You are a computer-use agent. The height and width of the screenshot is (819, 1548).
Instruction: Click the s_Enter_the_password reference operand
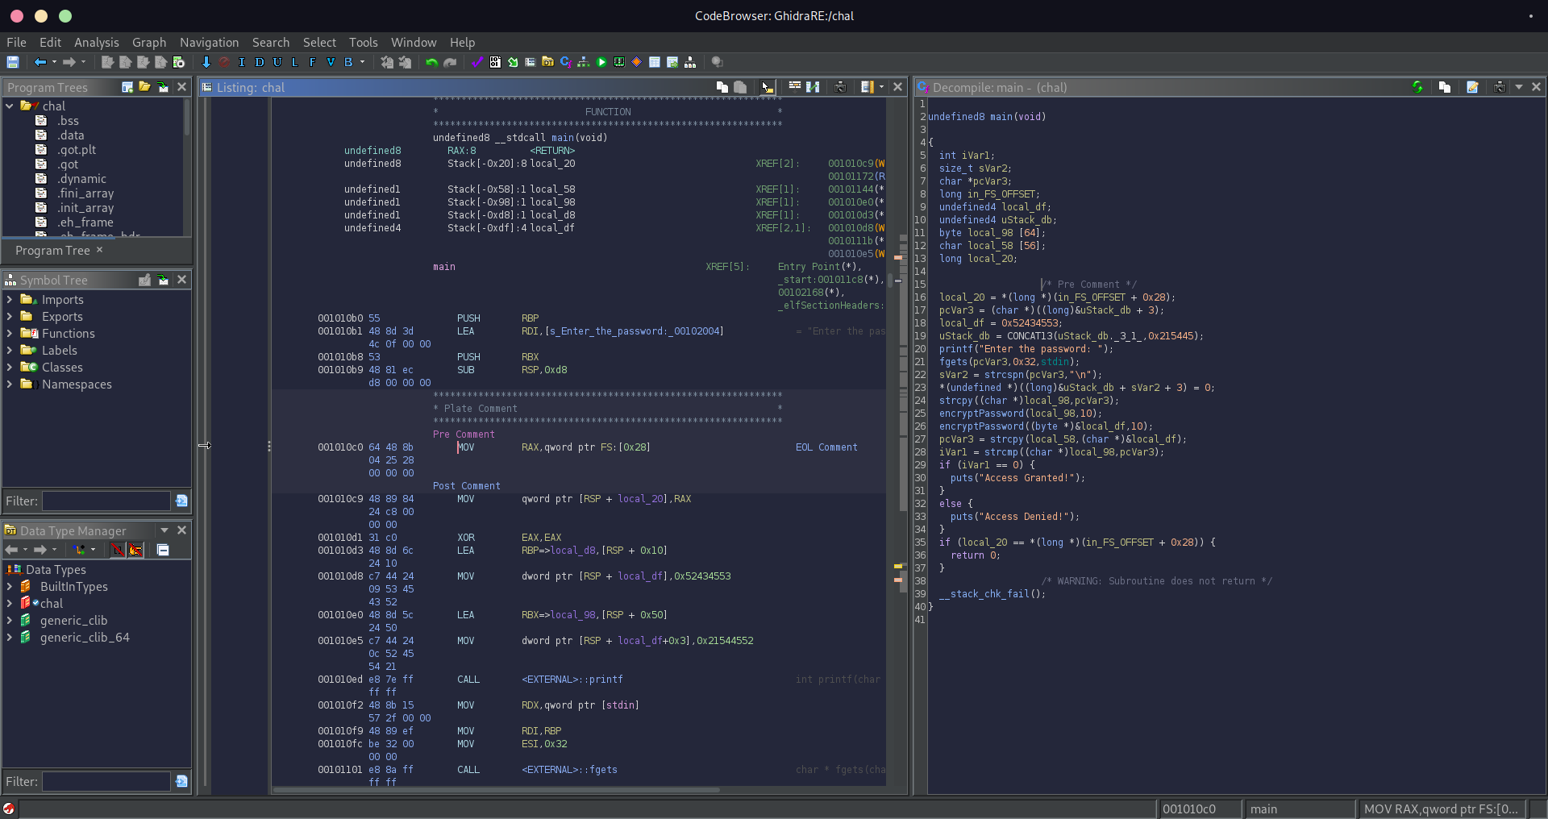click(x=634, y=331)
